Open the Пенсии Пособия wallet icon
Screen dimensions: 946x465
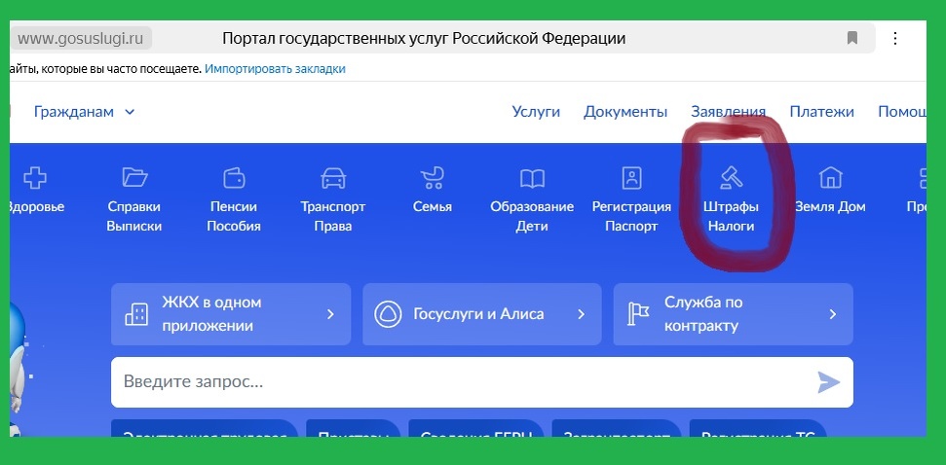click(234, 178)
